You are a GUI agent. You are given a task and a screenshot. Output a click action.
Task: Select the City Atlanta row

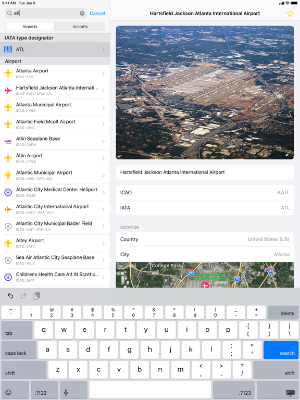pos(205,254)
